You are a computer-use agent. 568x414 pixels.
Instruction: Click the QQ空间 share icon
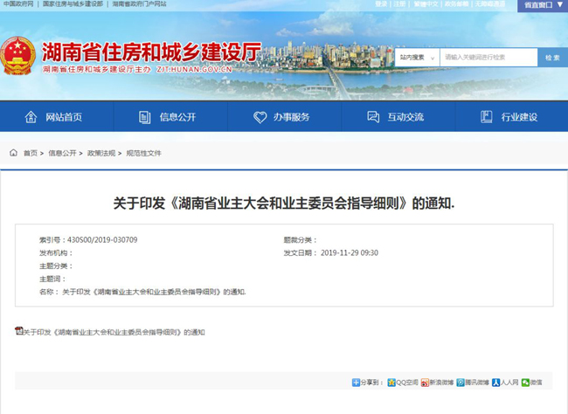391,383
